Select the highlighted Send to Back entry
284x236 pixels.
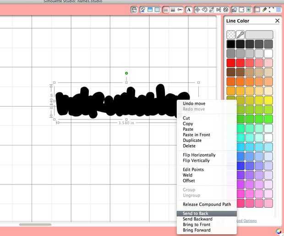point(207,214)
